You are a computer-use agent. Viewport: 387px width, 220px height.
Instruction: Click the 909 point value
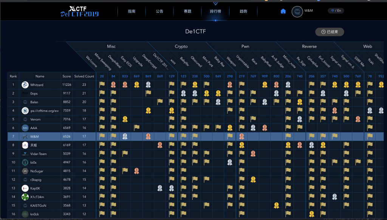265,76
